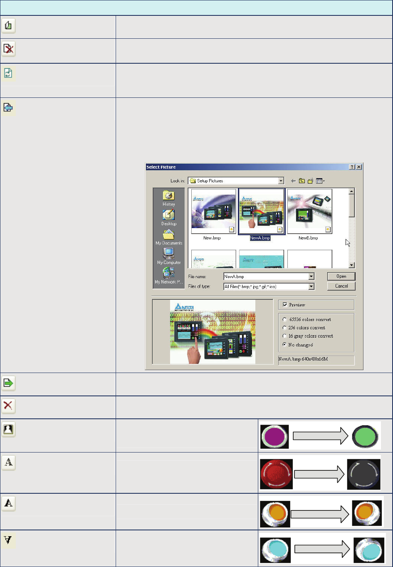
Task: Click the update document icon with circular arrows
Action: point(8,74)
